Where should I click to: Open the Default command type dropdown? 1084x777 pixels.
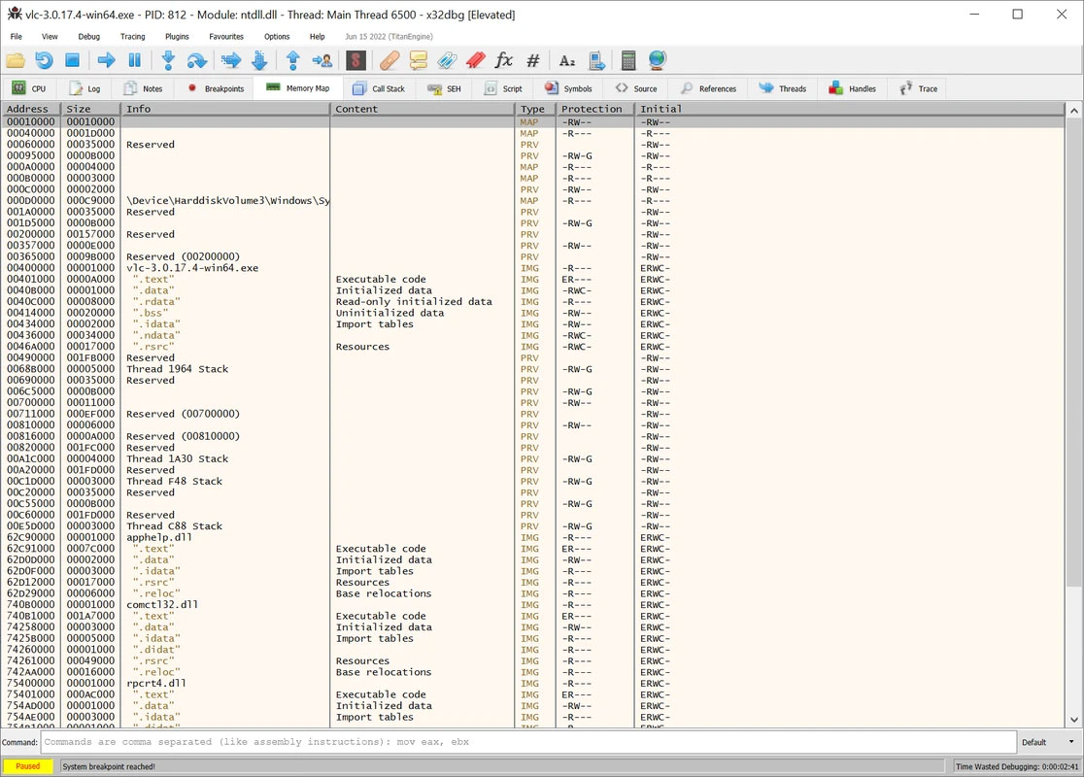[x=1049, y=742]
